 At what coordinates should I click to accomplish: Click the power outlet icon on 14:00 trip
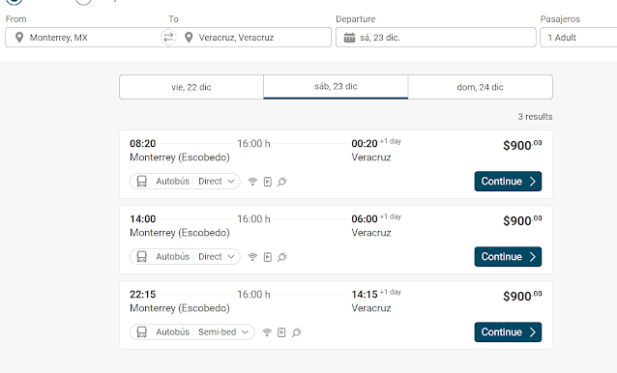(282, 257)
